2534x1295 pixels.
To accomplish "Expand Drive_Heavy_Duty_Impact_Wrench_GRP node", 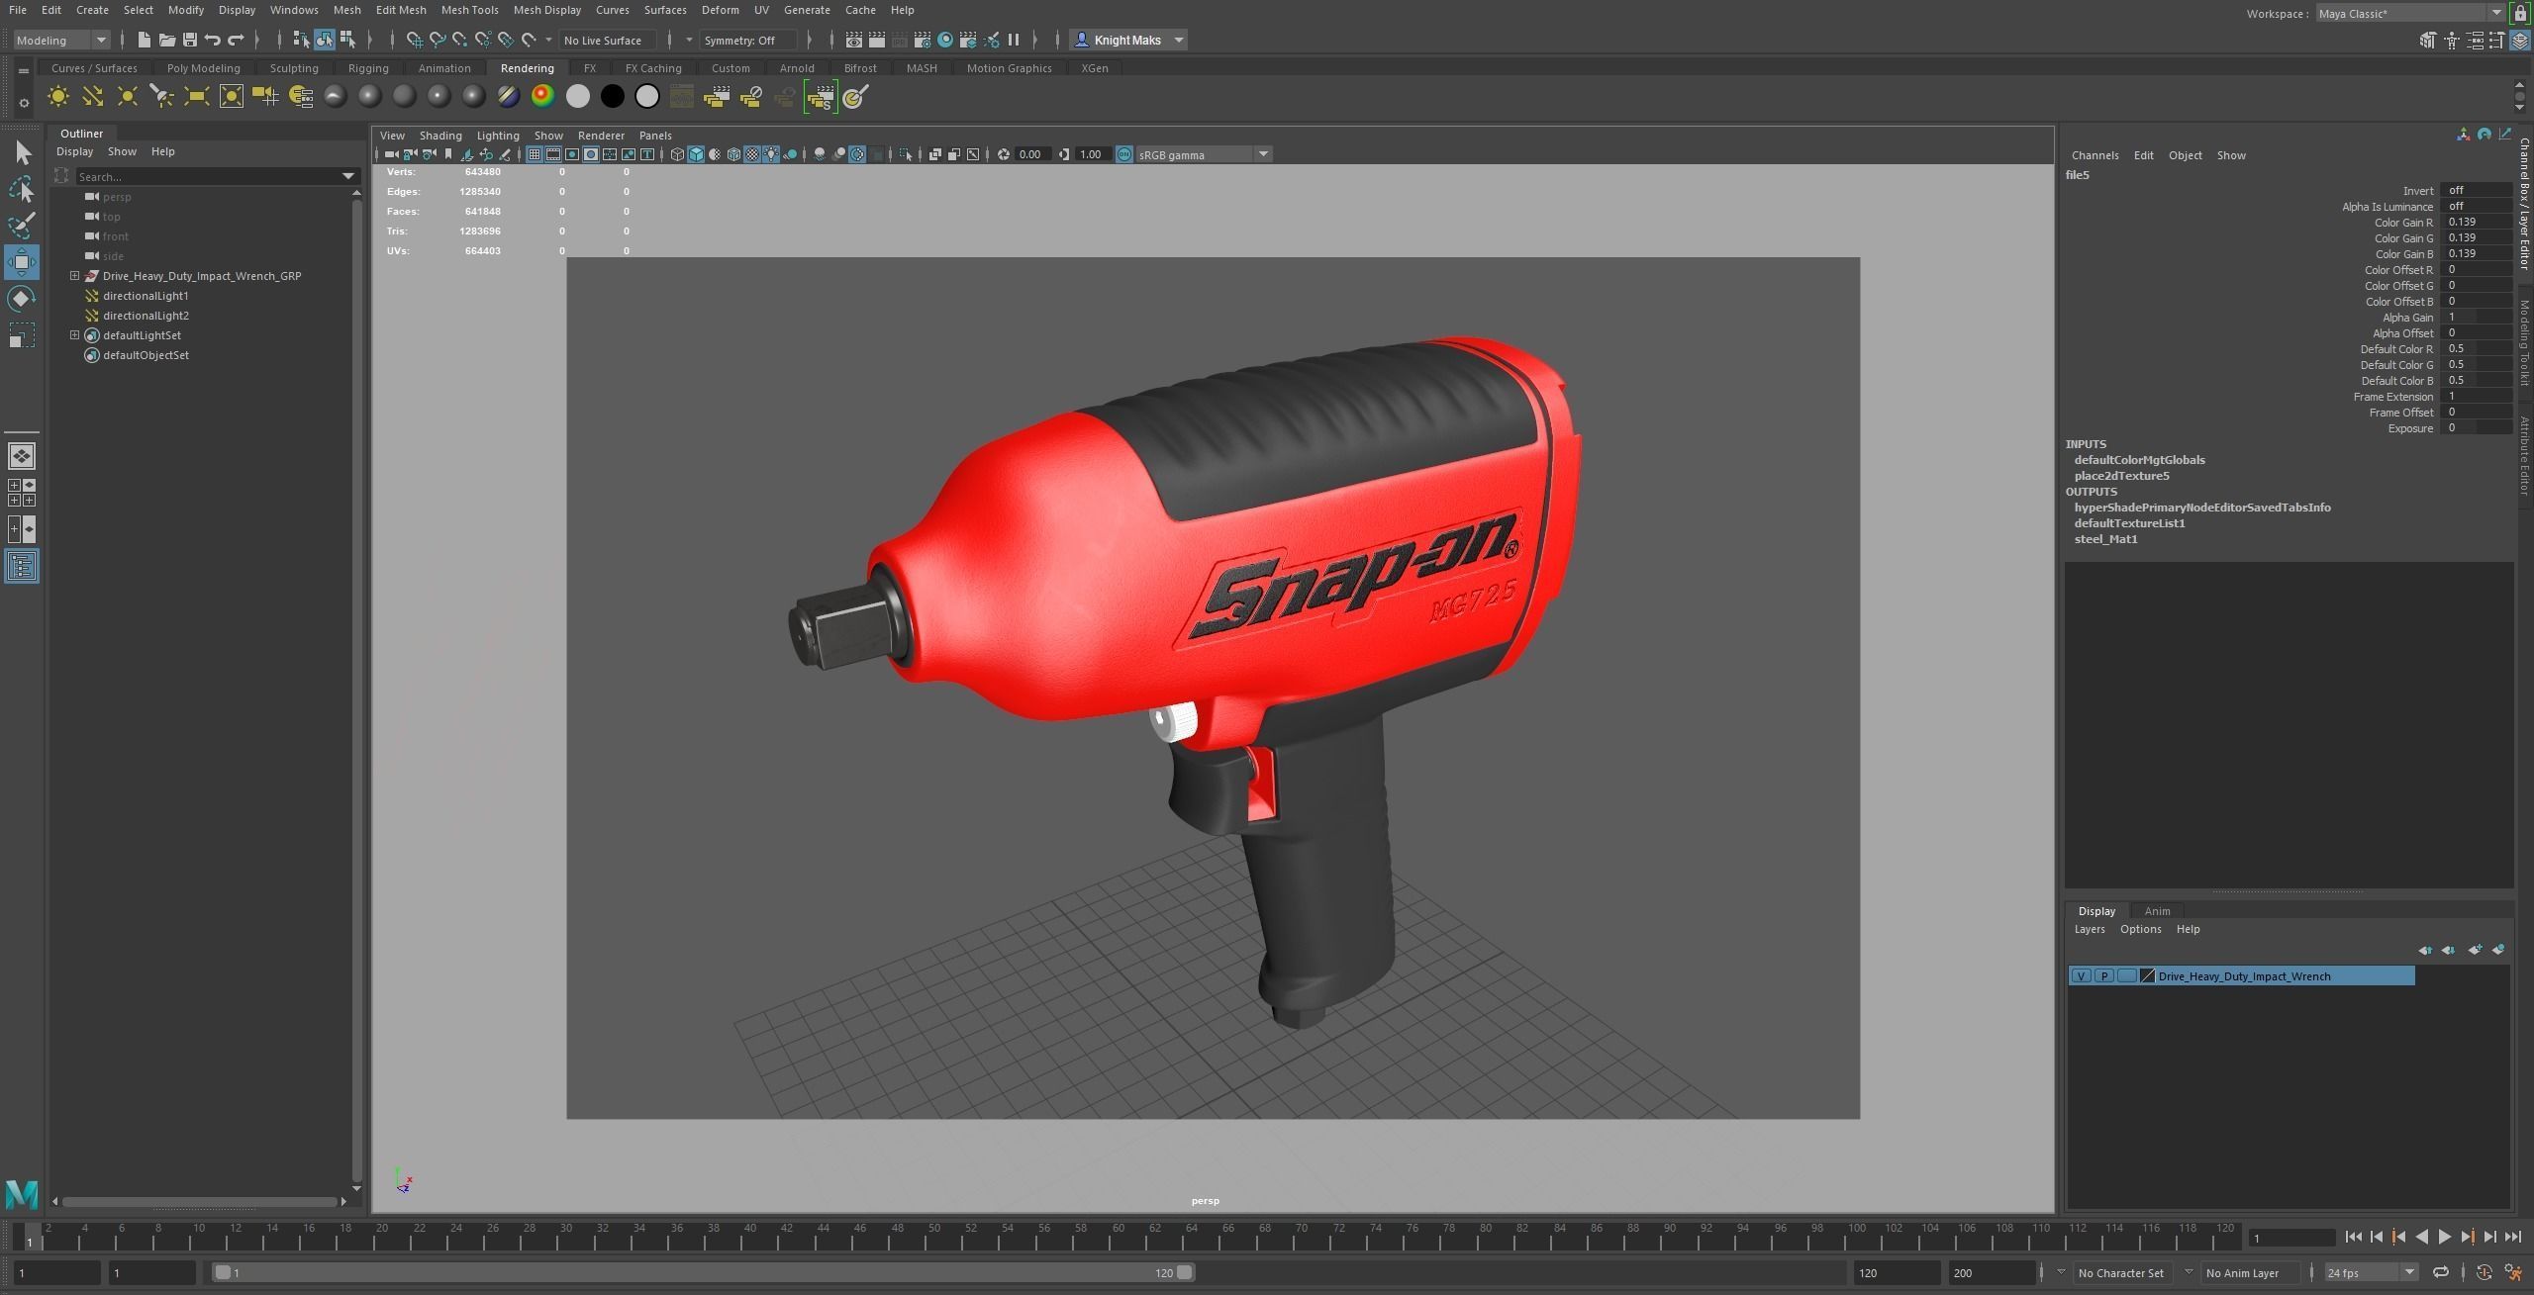I will (74, 276).
